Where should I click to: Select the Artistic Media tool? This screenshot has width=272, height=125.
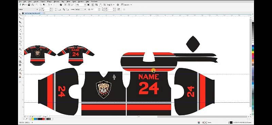point(20,34)
